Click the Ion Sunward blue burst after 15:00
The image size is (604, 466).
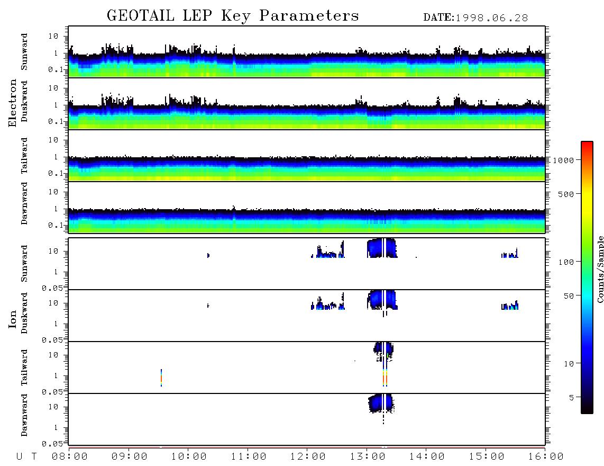coord(510,254)
